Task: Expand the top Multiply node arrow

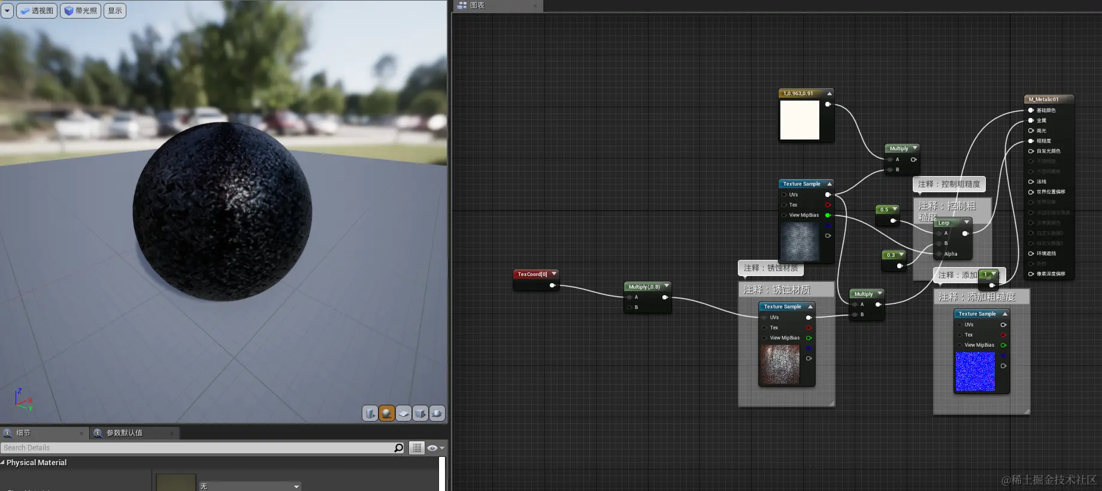Action: 915,148
